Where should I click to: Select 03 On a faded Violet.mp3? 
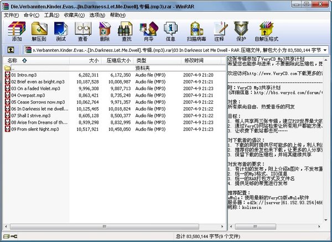(x=35, y=88)
